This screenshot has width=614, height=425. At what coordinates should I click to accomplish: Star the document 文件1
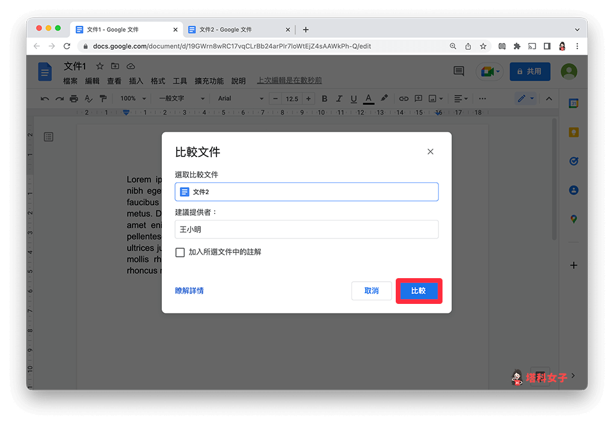click(x=100, y=67)
